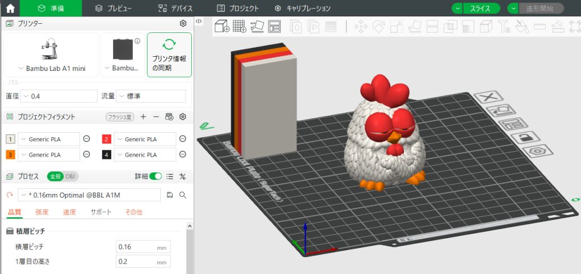Add a model with the cube icon
Image resolution: width=581 pixels, height=274 pixels.
coord(222,26)
